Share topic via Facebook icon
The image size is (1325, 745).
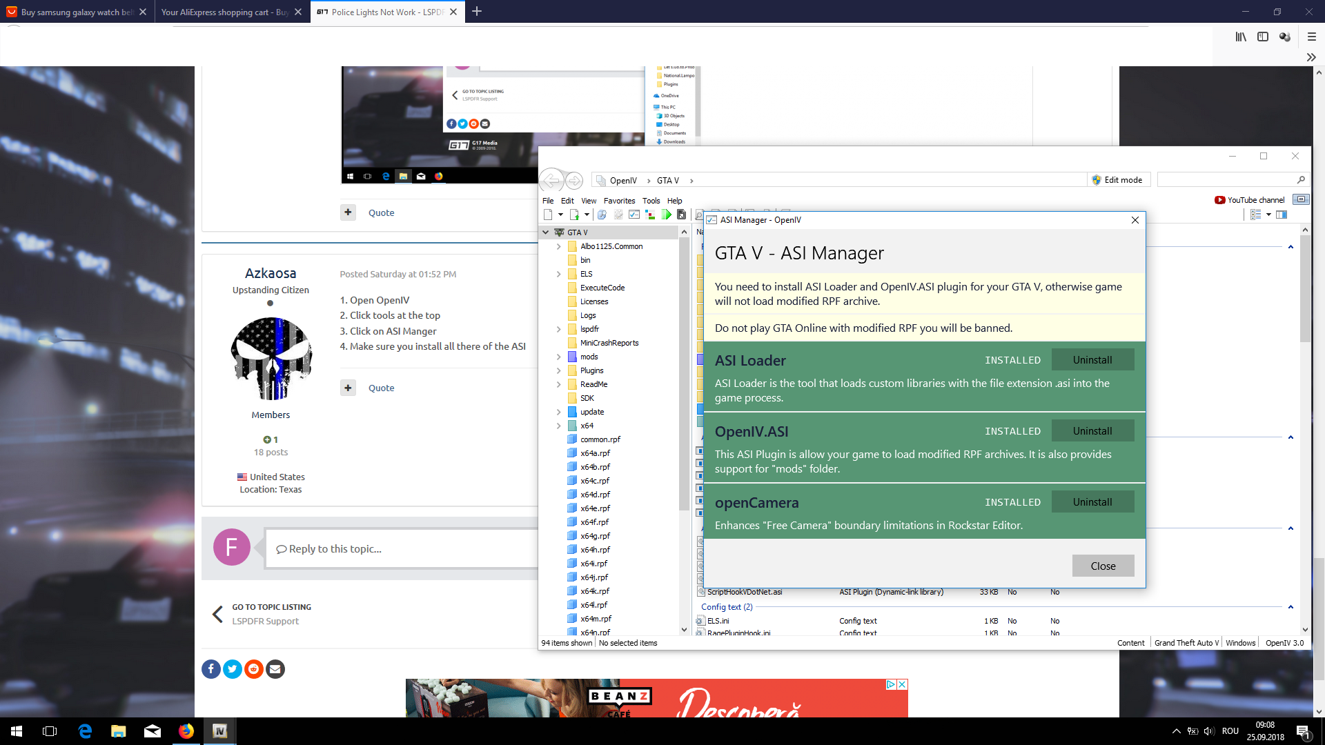click(211, 668)
